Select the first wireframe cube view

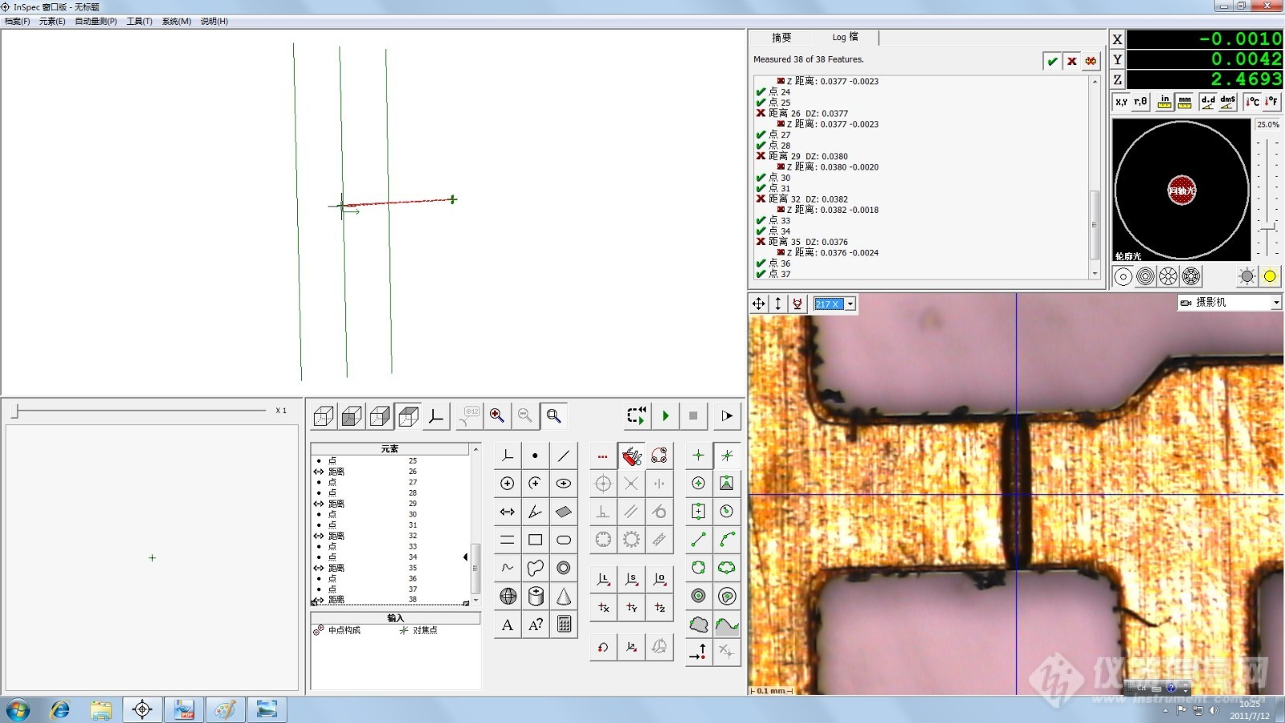click(x=324, y=416)
